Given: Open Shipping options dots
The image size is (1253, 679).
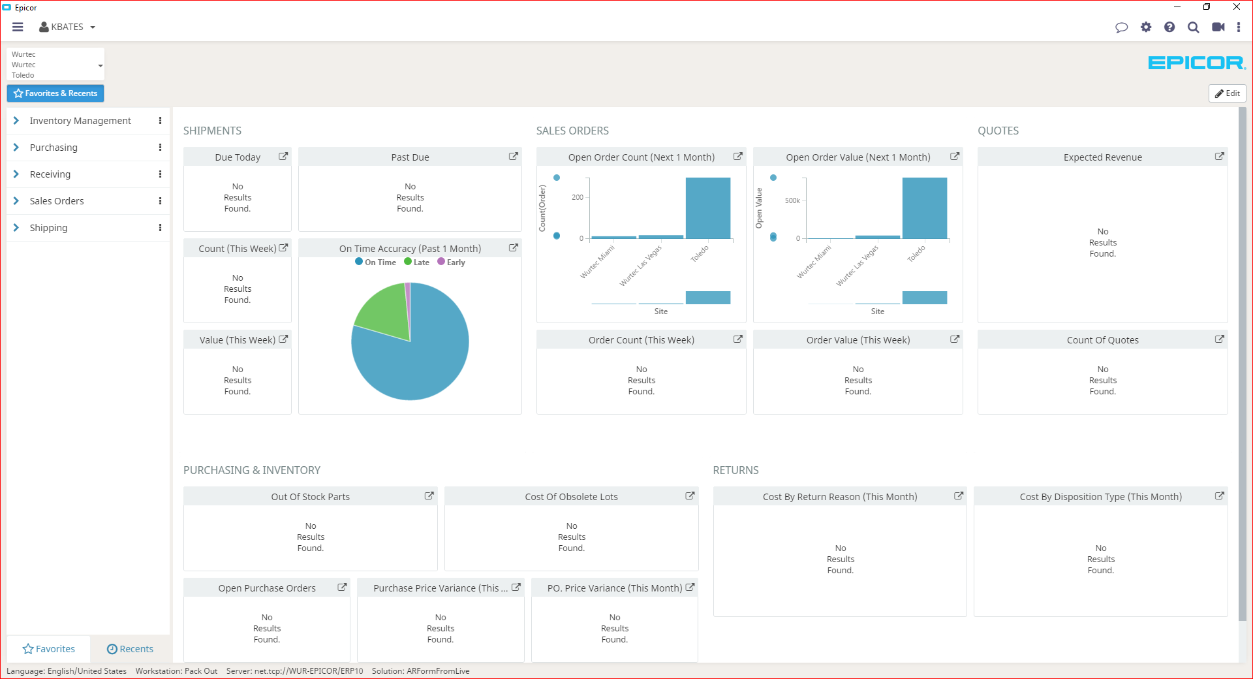Looking at the screenshot, I should tap(160, 228).
